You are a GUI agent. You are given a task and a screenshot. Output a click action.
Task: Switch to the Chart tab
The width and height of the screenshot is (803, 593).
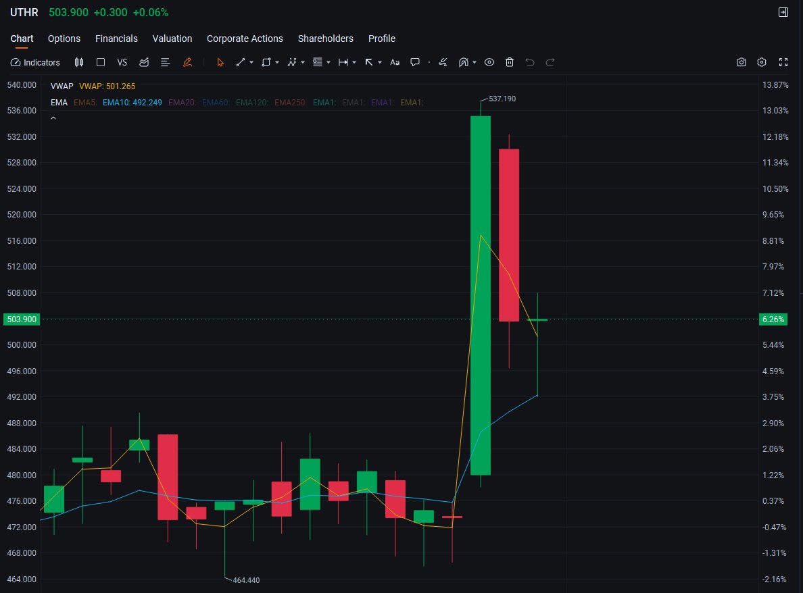click(x=22, y=39)
